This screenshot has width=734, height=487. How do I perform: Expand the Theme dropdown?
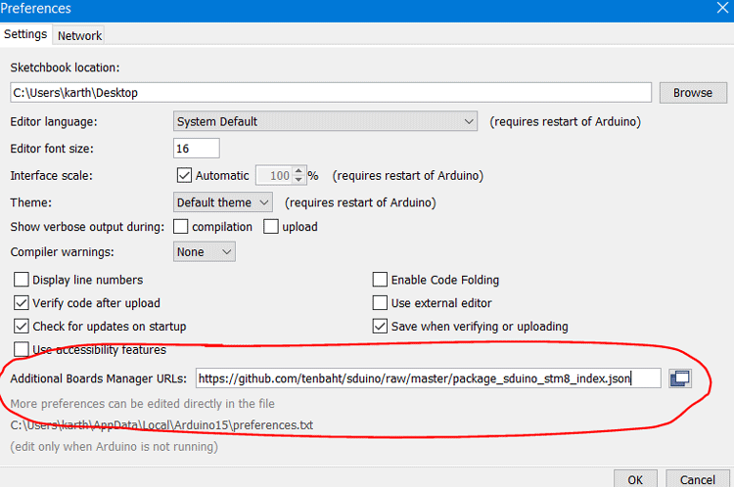click(x=224, y=203)
